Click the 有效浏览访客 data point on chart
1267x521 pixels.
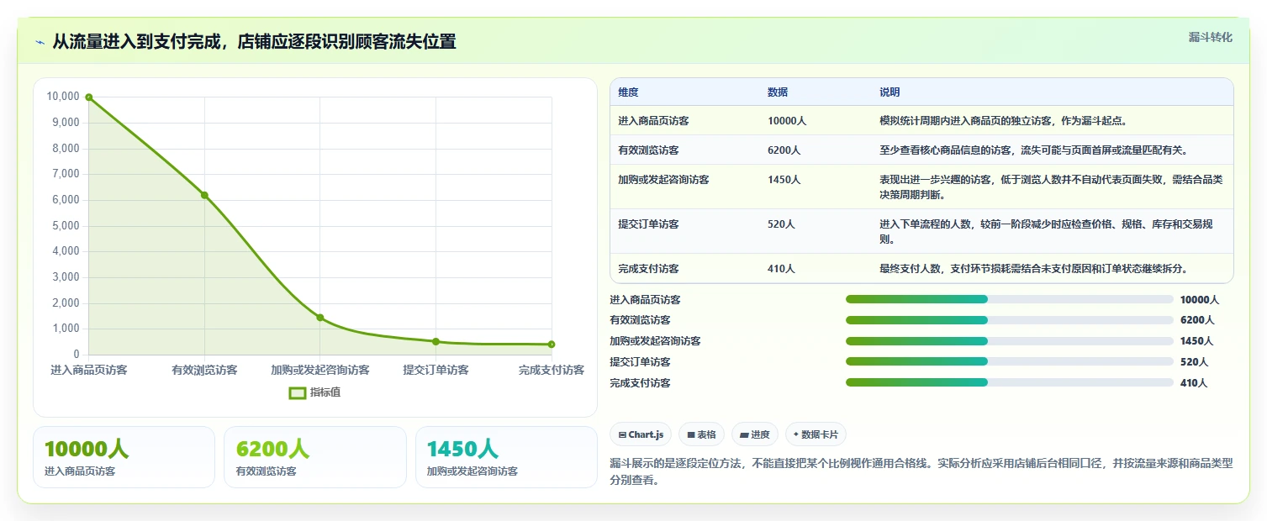pyautogui.click(x=204, y=195)
